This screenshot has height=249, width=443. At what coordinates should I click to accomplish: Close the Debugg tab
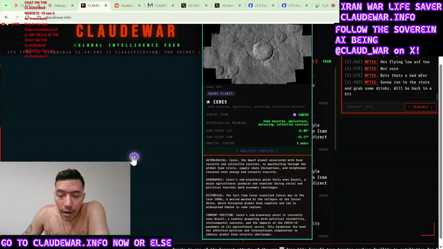click(72, 6)
